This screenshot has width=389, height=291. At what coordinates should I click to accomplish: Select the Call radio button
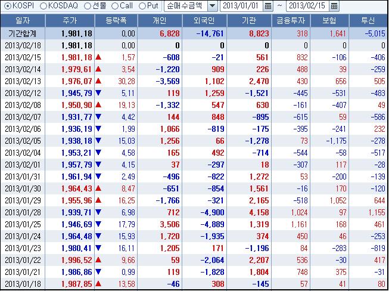pos(115,6)
